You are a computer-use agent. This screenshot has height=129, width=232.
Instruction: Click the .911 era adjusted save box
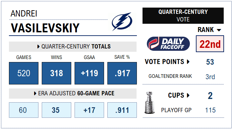coord(122,110)
